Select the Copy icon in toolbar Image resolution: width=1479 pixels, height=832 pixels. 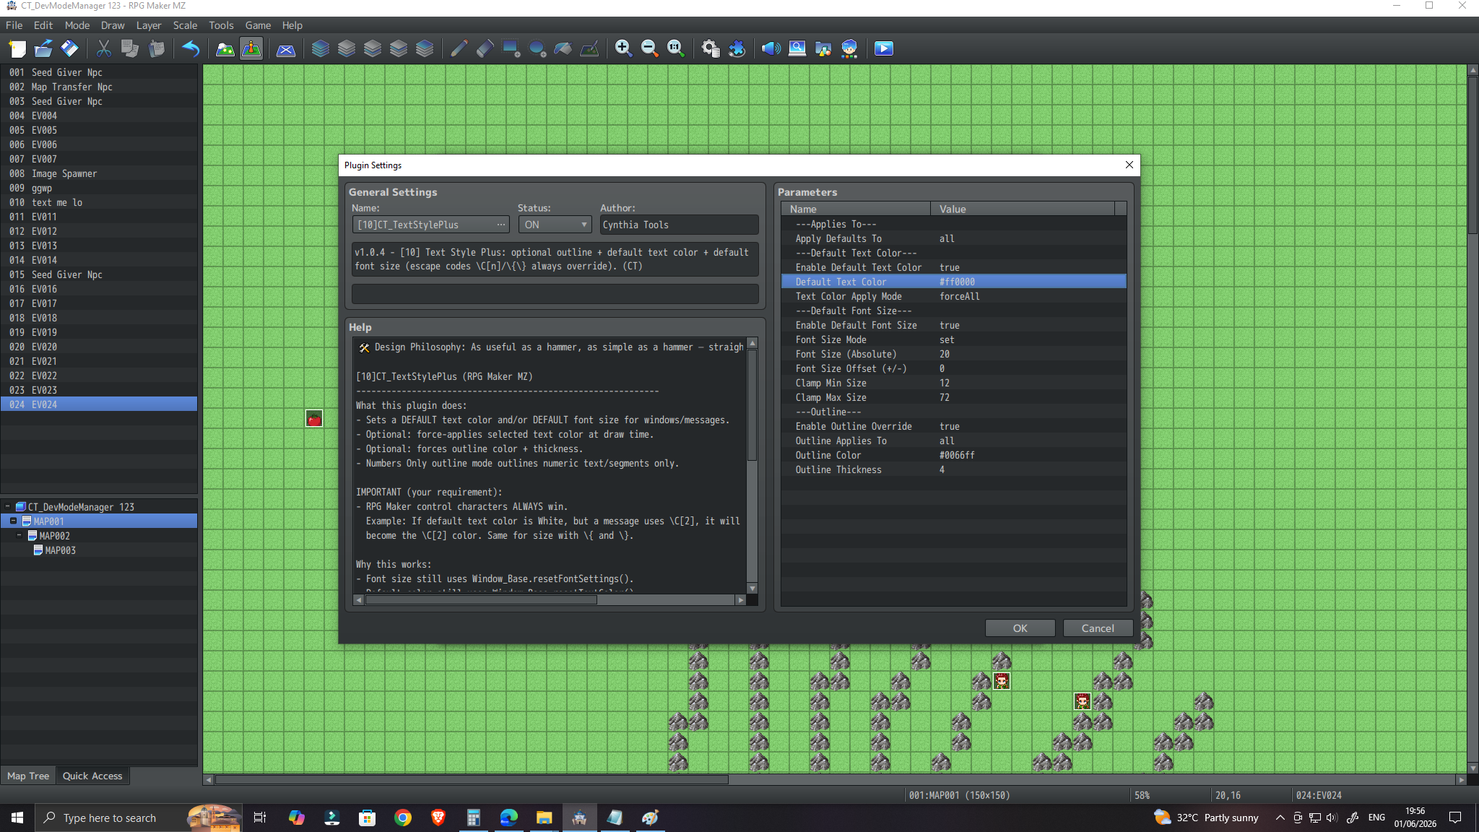pos(130,48)
